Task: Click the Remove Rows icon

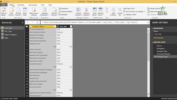Action: pyautogui.click(x=101, y=10)
